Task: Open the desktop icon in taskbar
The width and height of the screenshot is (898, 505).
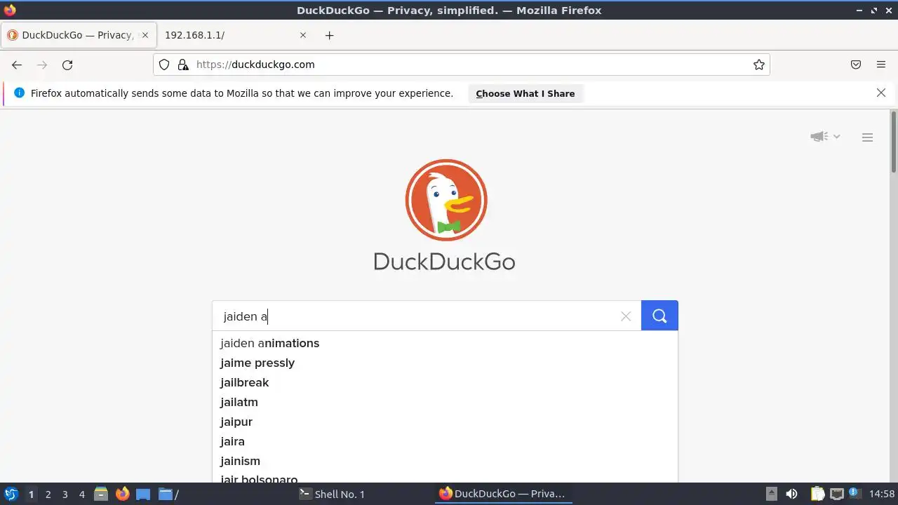Action: (x=143, y=494)
